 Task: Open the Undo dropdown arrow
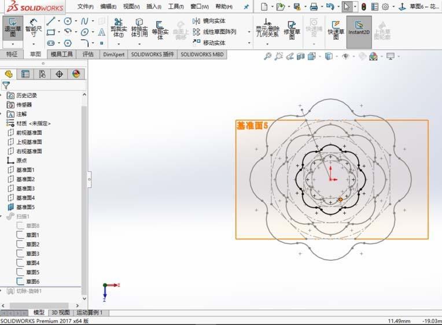[x=338, y=7]
